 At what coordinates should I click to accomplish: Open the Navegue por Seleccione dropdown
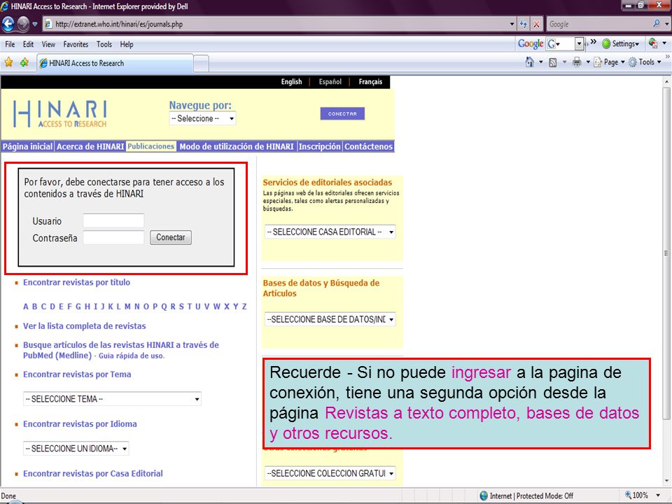[202, 118]
